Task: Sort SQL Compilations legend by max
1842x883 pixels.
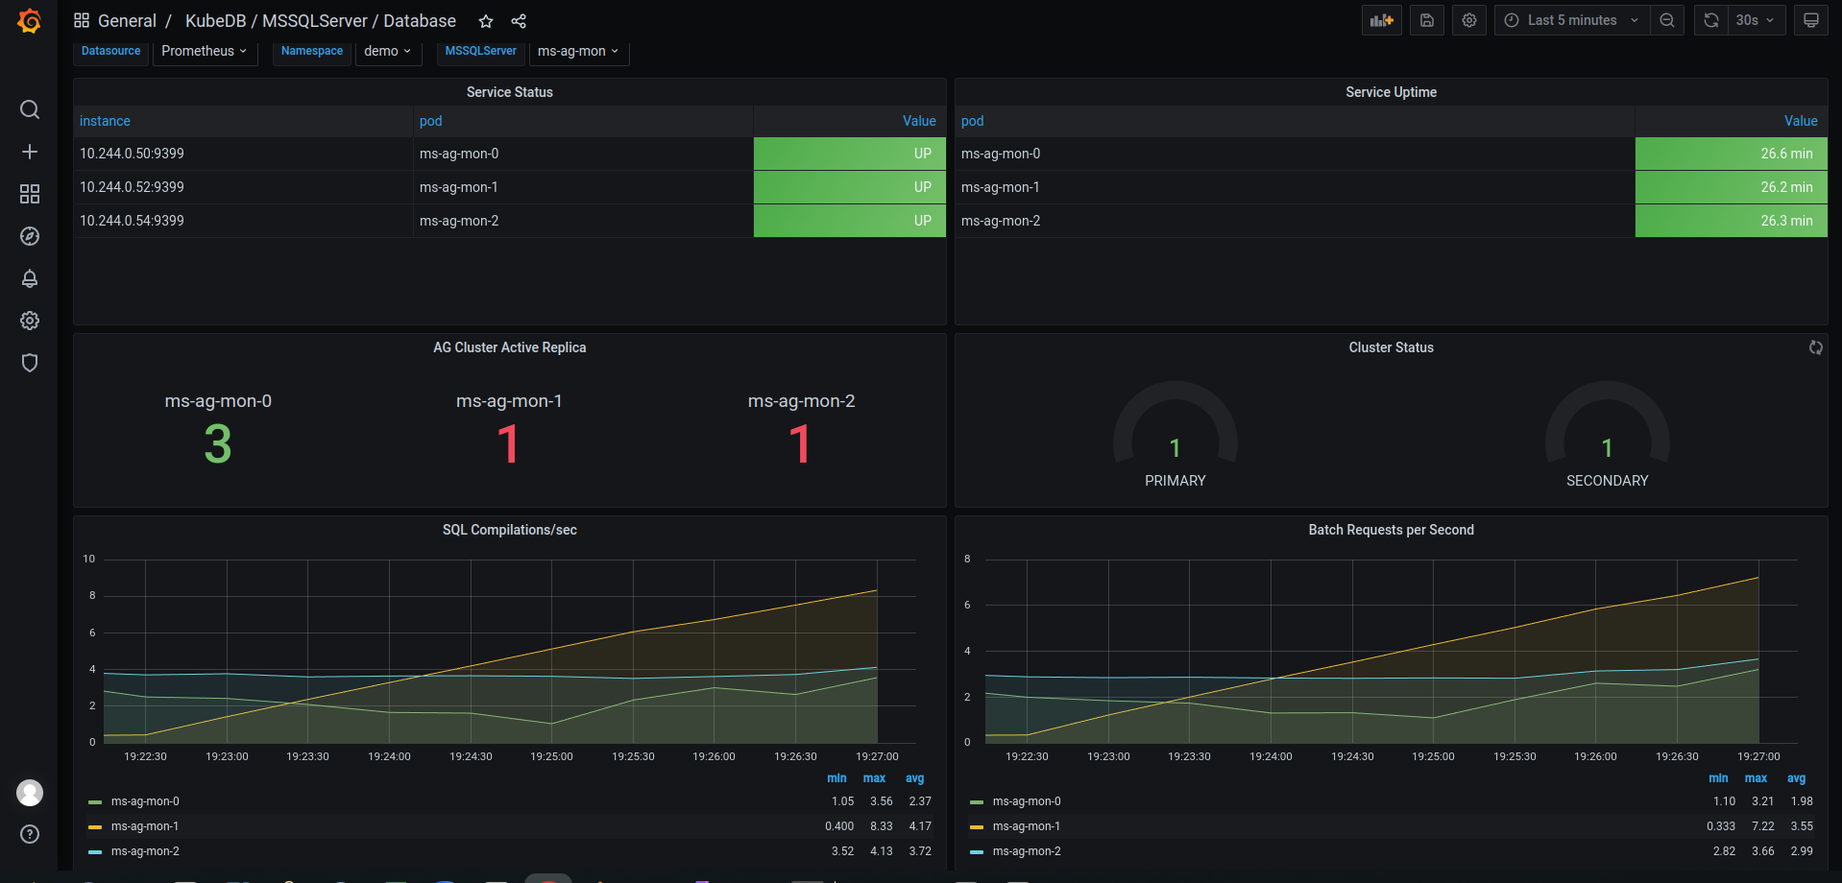Action: pos(874,778)
